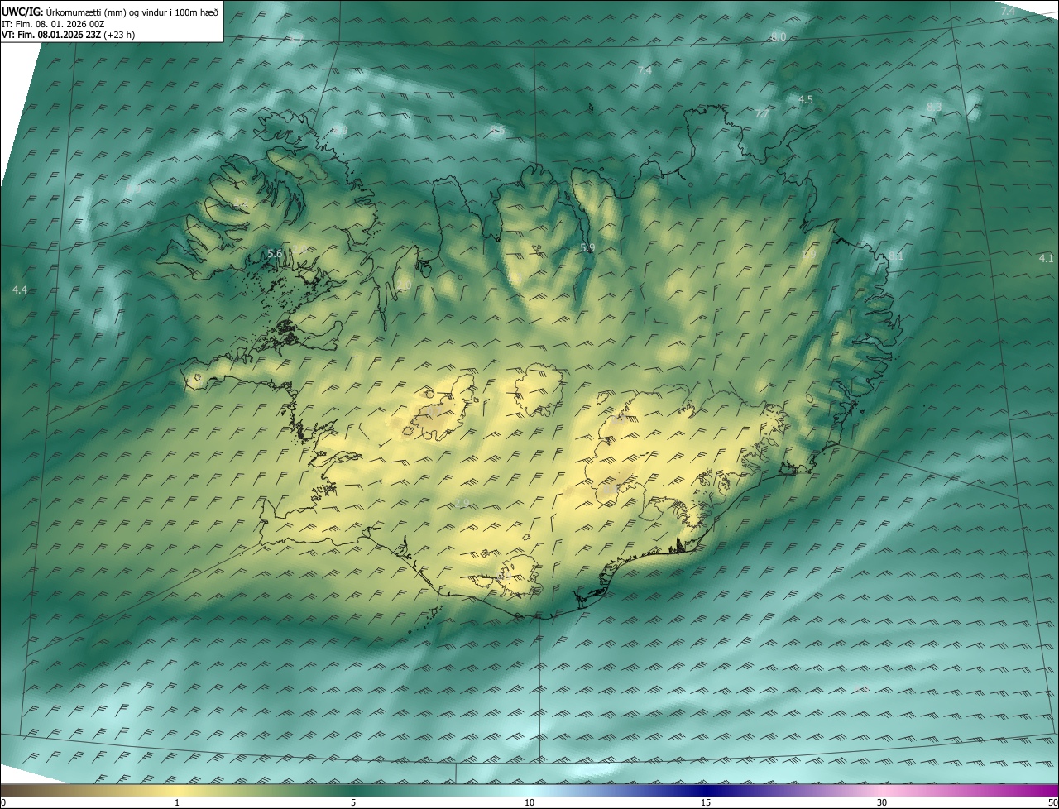Click the 4.1 value label on the map
The image size is (1059, 809).
click(1046, 259)
